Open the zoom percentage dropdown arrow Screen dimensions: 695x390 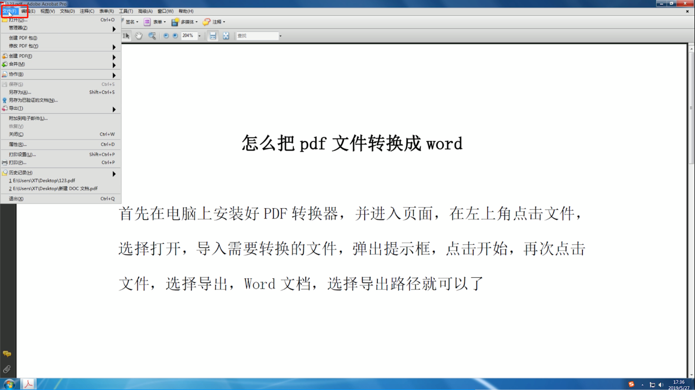[199, 36]
